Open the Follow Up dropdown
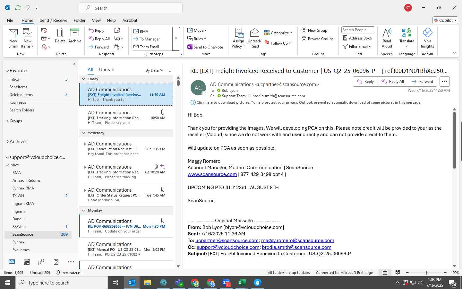Screen dimensions: 462x289 pyautogui.click(x=278, y=43)
